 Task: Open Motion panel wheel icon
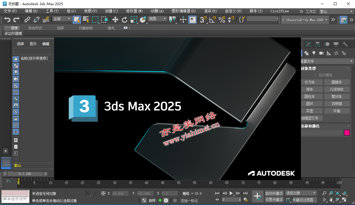(327, 44)
